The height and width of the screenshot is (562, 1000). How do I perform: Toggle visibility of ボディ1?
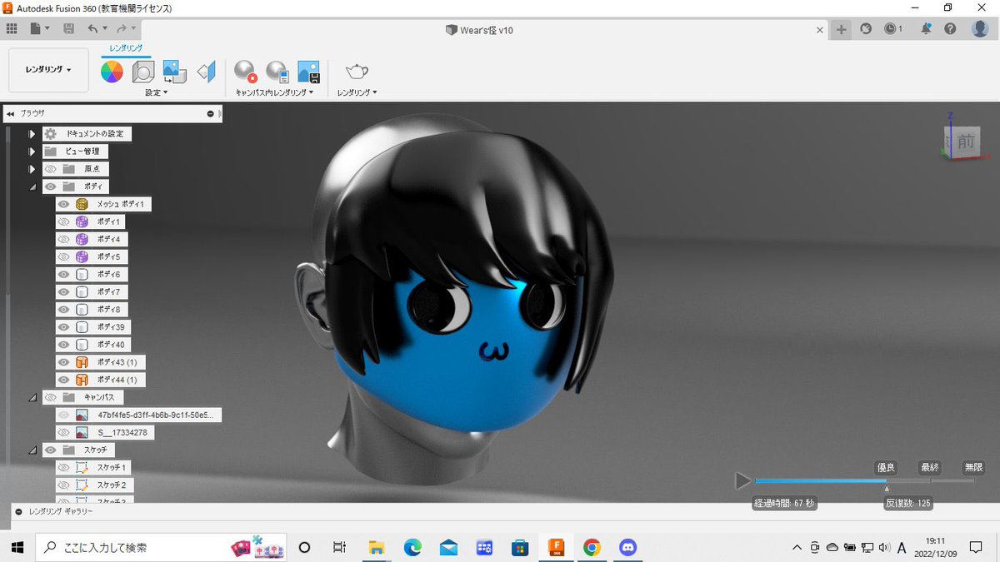[x=62, y=221]
